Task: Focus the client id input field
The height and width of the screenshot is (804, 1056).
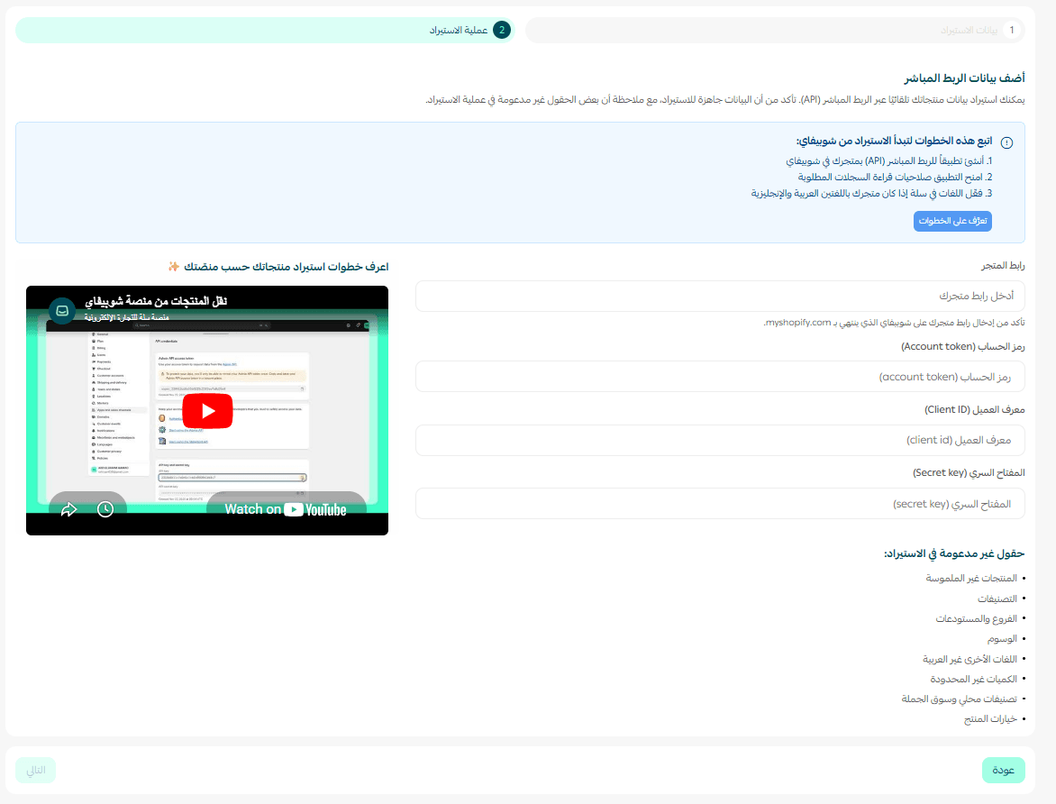Action: point(720,440)
